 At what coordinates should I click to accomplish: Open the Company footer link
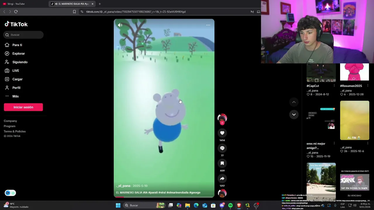[10, 121]
